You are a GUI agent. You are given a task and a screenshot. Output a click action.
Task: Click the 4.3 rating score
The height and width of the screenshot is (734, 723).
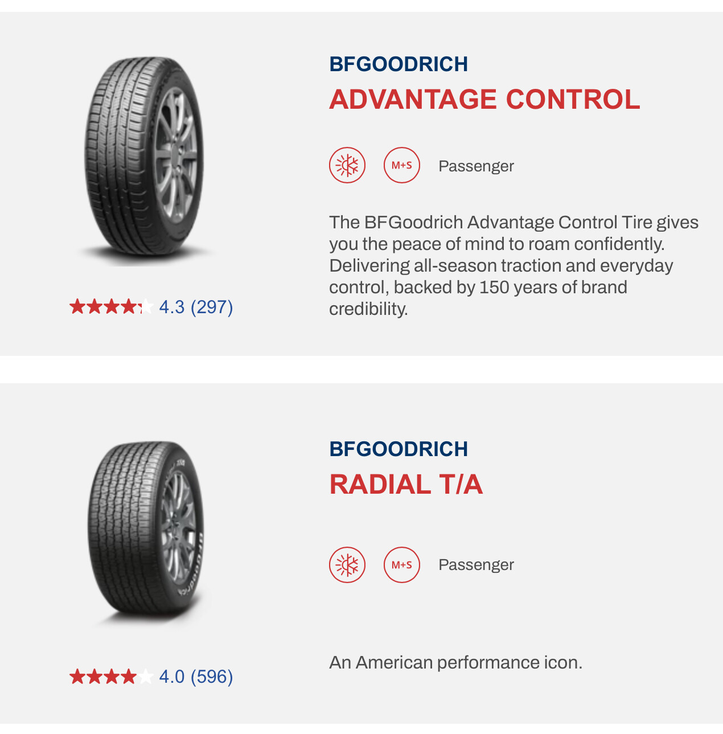coord(172,307)
